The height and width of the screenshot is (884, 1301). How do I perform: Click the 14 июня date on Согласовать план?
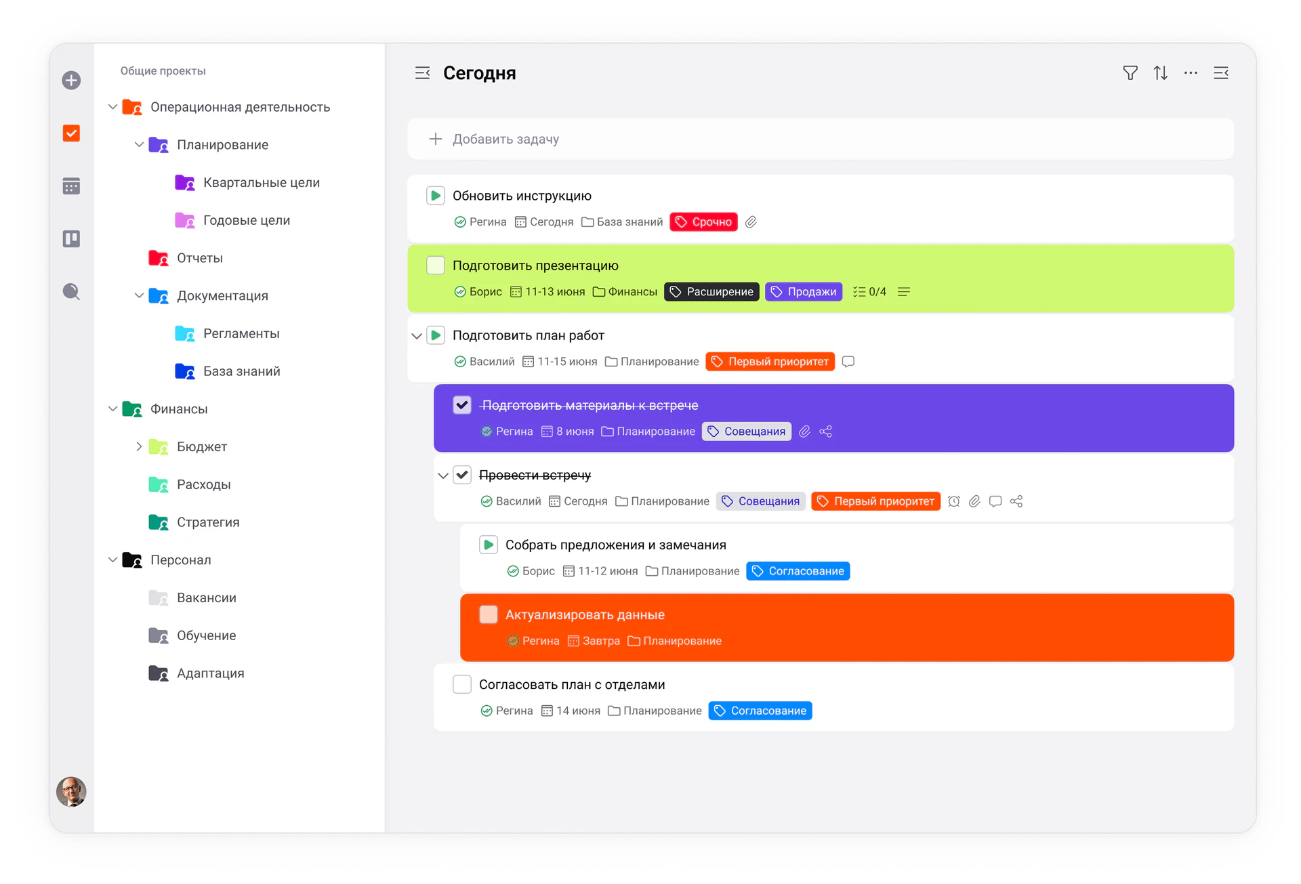click(571, 711)
